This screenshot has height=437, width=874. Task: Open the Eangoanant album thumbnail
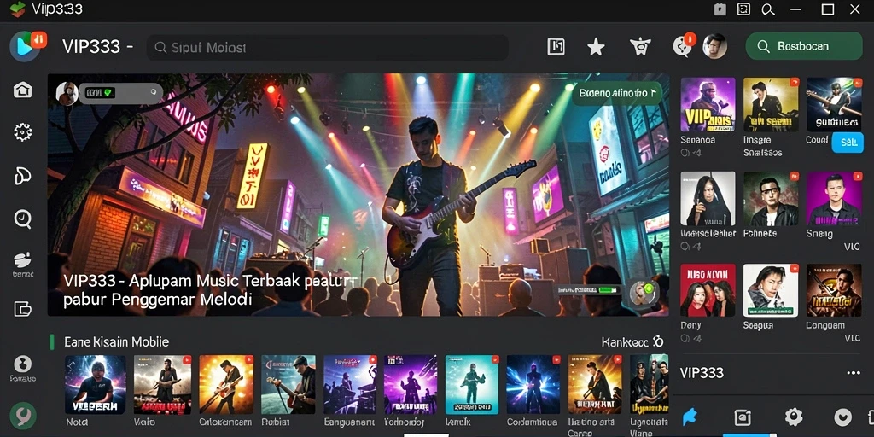pos(350,384)
